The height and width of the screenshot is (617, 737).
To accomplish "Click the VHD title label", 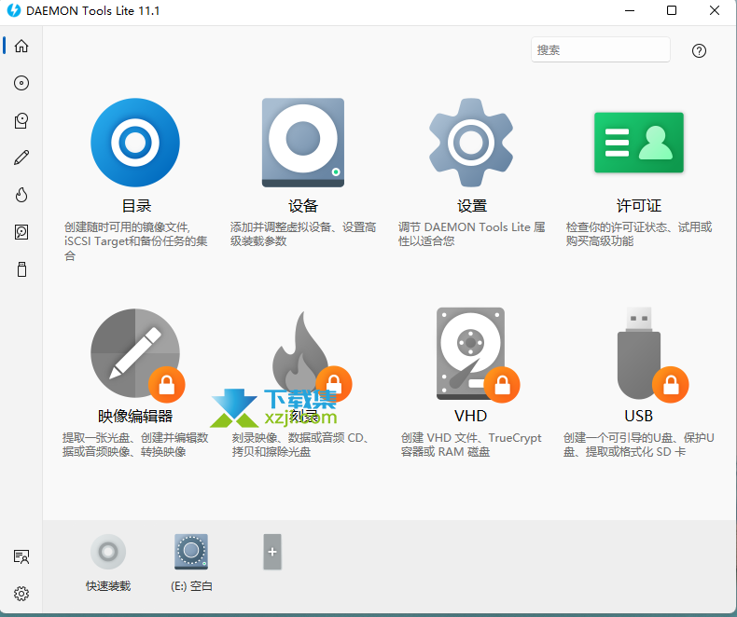I will pyautogui.click(x=470, y=416).
